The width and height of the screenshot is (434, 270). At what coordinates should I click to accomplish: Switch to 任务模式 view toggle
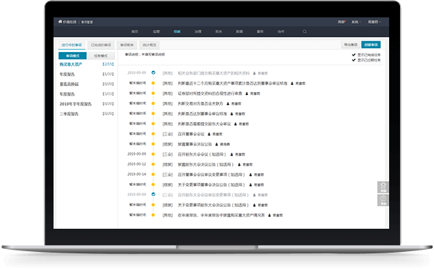coord(101,56)
